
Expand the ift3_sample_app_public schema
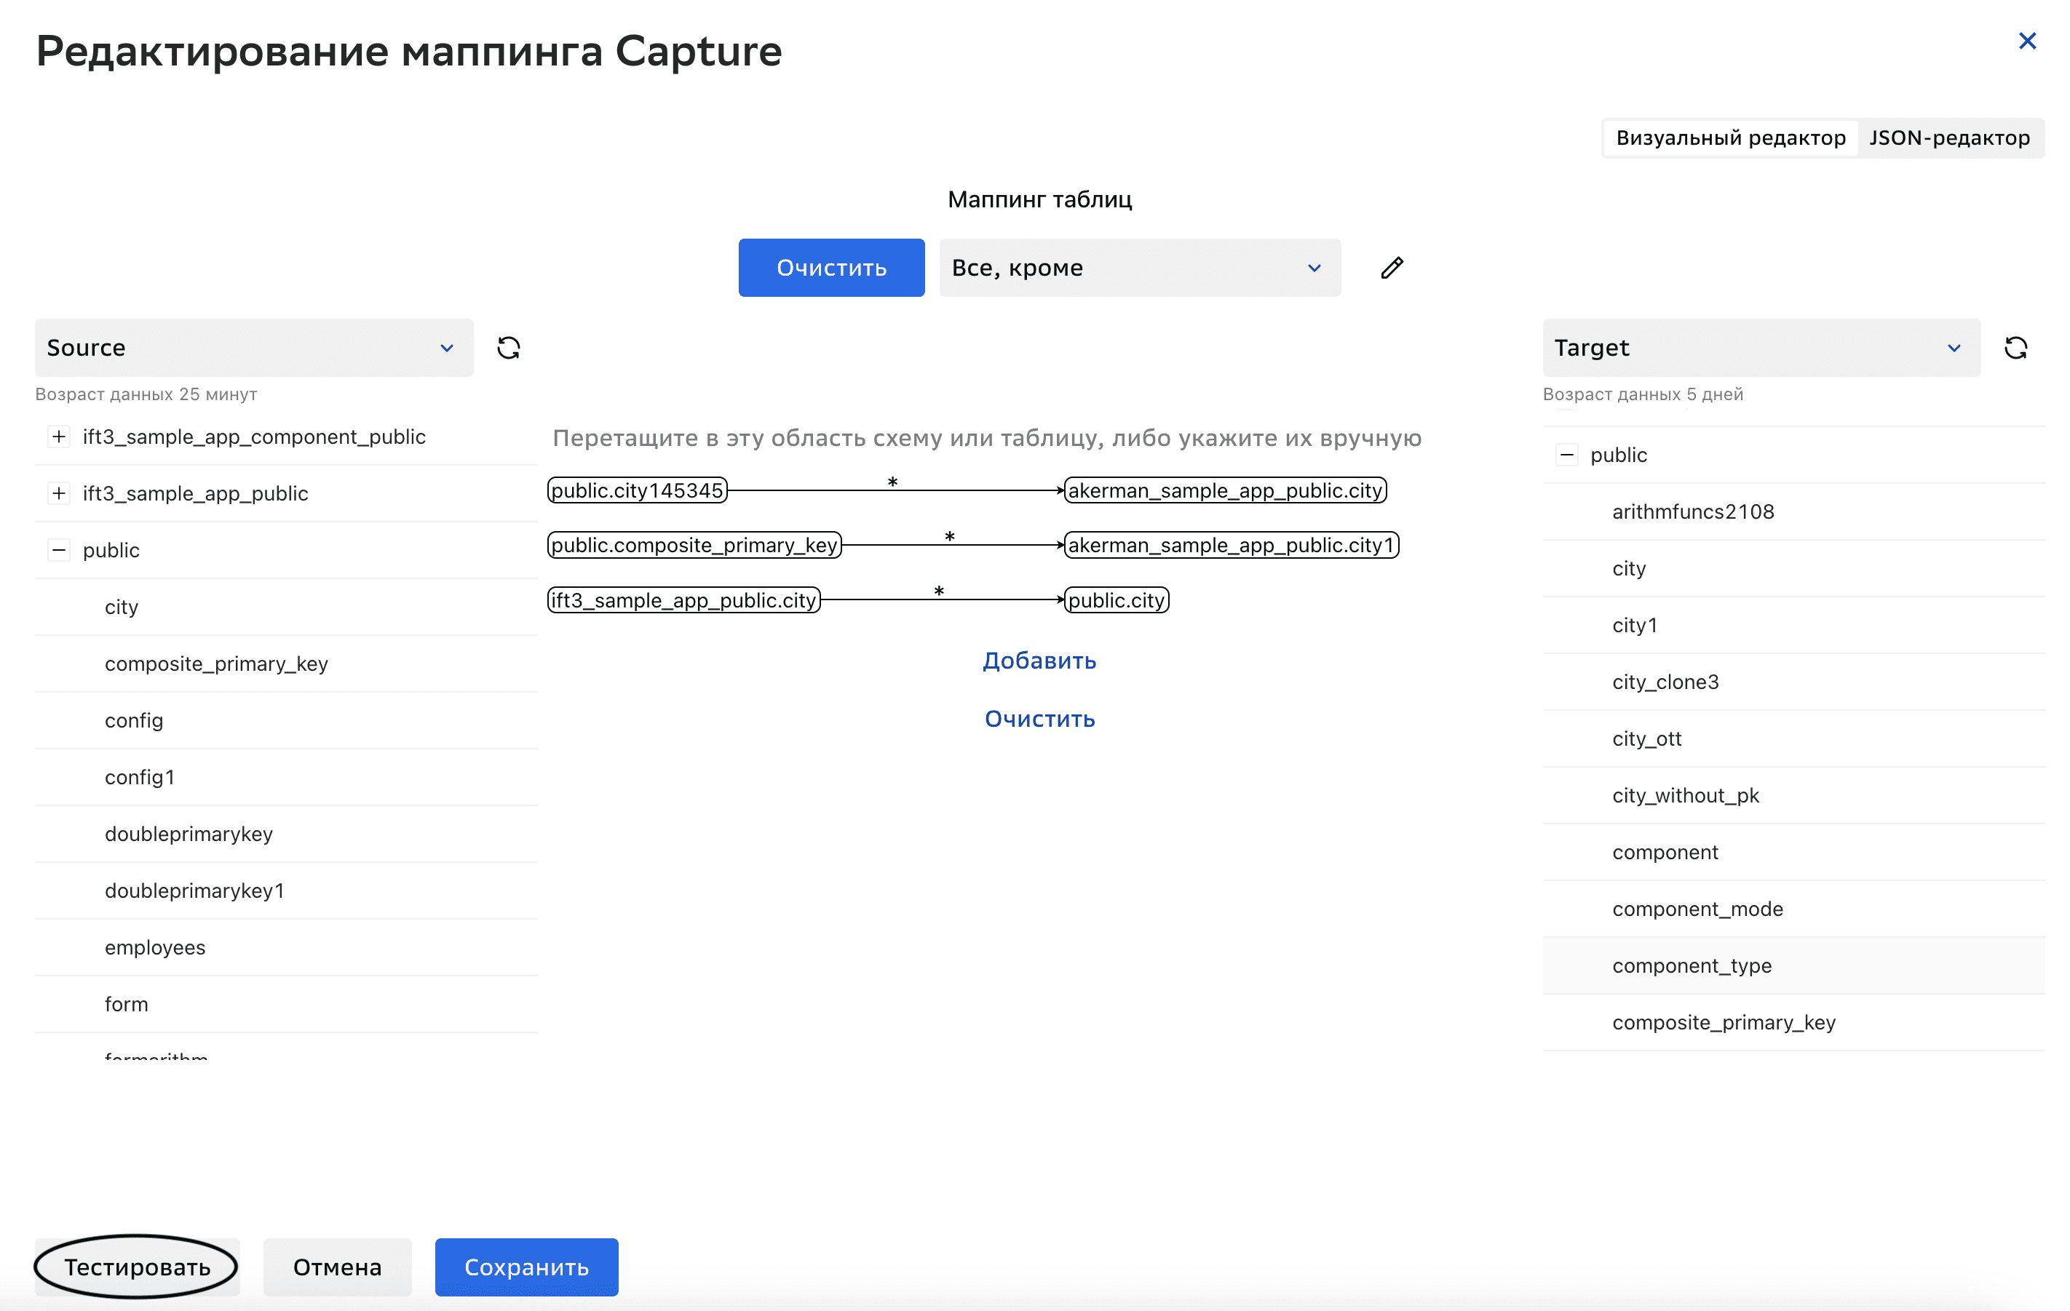(x=58, y=493)
